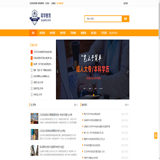Screen dimensions: 160x160
Task: Click into the search input field
Action: pyautogui.click(x=103, y=19)
